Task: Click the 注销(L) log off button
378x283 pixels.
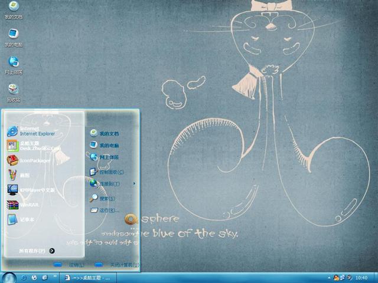Action: coord(69,265)
